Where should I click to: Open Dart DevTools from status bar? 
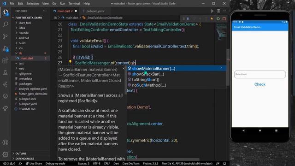131,164
